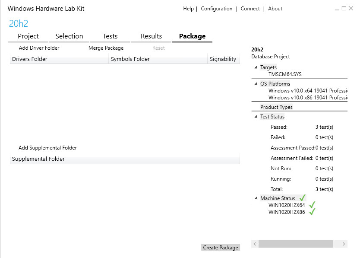The height and width of the screenshot is (258, 357).
Task: Click the Signability column header
Action: [224, 59]
